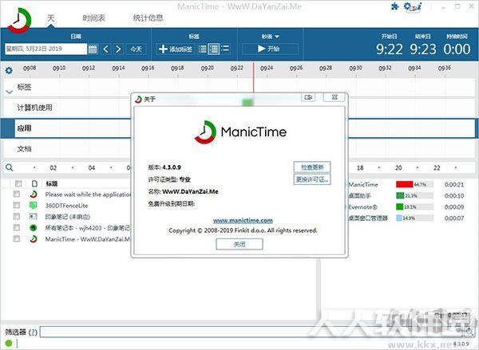
Task: Click the 添加标签 button
Action: 176,49
